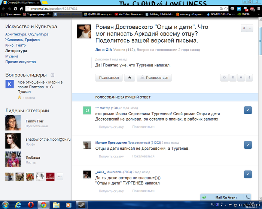262x209 pixels.
Task: Click the zoom magnifier icon in address bar
Action: click(x=221, y=9)
